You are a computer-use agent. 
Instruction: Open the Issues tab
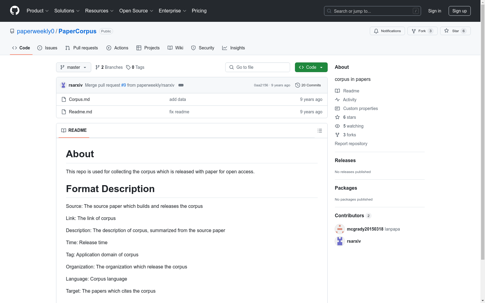pos(47,48)
